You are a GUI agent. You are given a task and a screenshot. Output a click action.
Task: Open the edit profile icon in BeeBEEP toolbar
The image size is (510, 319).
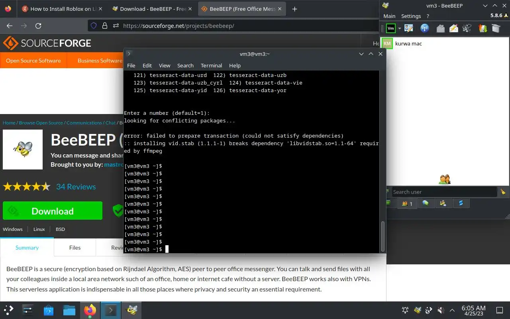pos(409,28)
